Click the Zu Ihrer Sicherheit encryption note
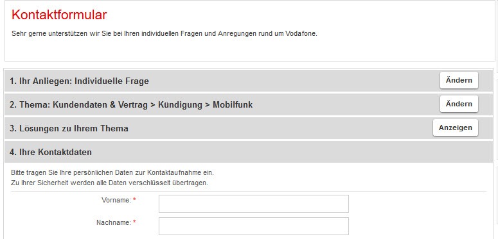The width and height of the screenshot is (498, 239). click(109, 183)
